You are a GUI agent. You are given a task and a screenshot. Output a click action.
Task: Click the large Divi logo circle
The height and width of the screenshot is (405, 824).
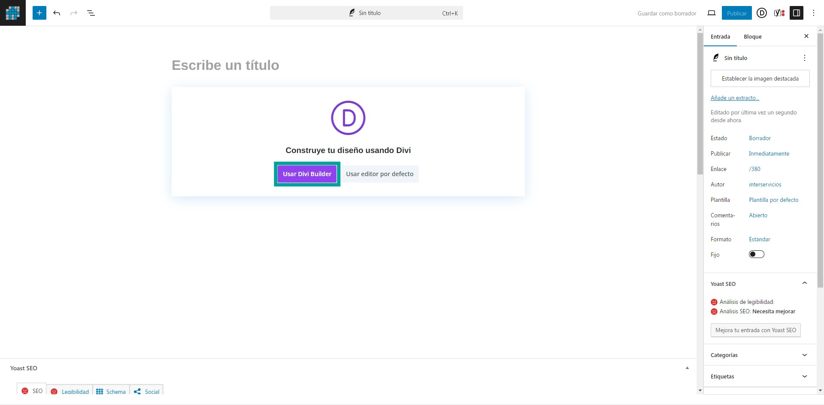click(x=348, y=118)
